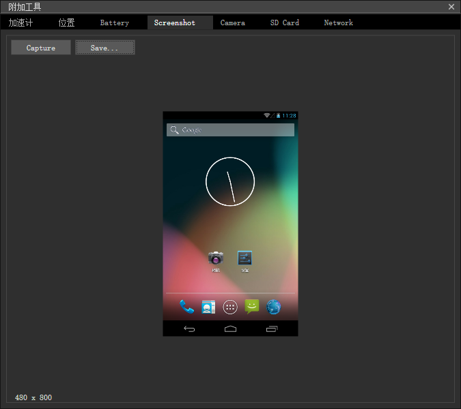The width and height of the screenshot is (461, 409).
Task: Tap the Browser globe icon in dock
Action: (x=274, y=307)
